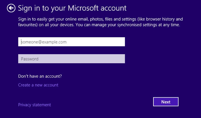
Task: Click the 'Sign in to easily get your online email' description
Action: click(x=100, y=22)
